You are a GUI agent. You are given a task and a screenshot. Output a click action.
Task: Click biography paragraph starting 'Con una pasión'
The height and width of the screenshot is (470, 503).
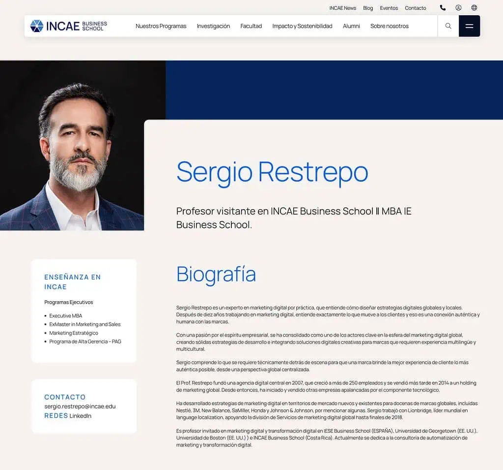[x=326, y=342]
